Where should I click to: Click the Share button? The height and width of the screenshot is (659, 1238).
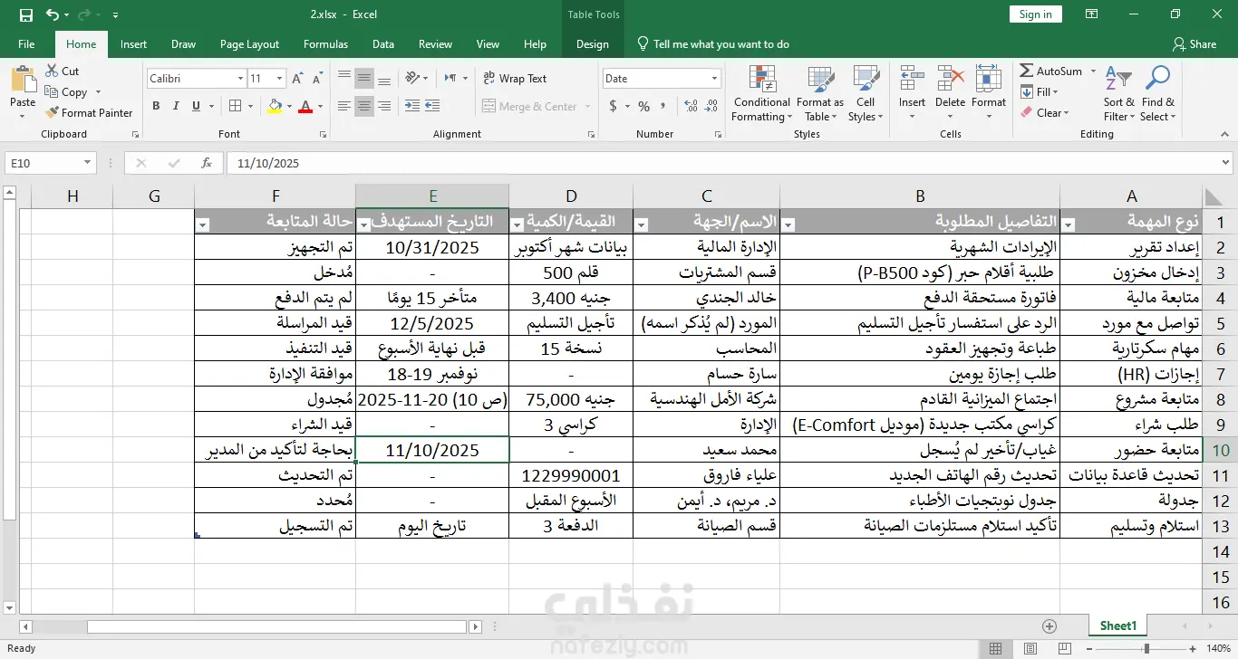click(x=1194, y=44)
